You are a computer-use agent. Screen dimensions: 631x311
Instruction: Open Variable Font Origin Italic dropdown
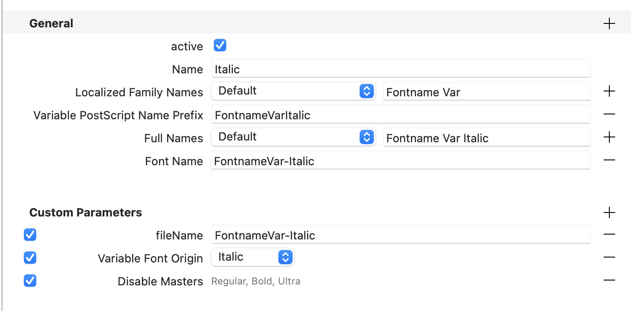pyautogui.click(x=252, y=257)
